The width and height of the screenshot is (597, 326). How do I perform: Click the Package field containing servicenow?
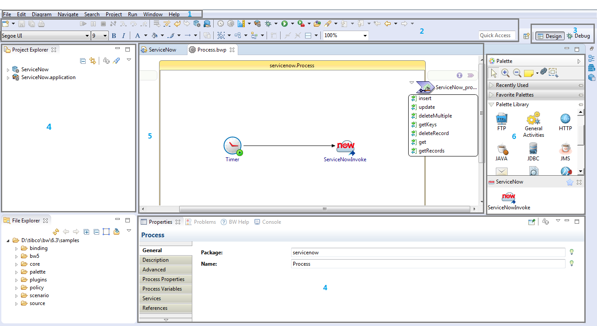pos(428,253)
